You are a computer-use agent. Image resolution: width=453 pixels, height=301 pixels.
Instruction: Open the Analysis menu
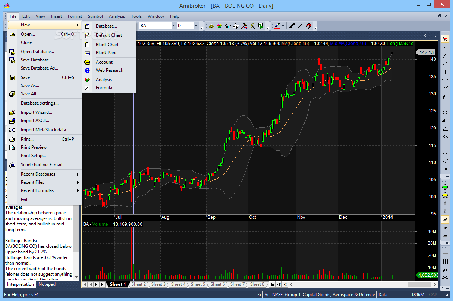click(x=117, y=16)
